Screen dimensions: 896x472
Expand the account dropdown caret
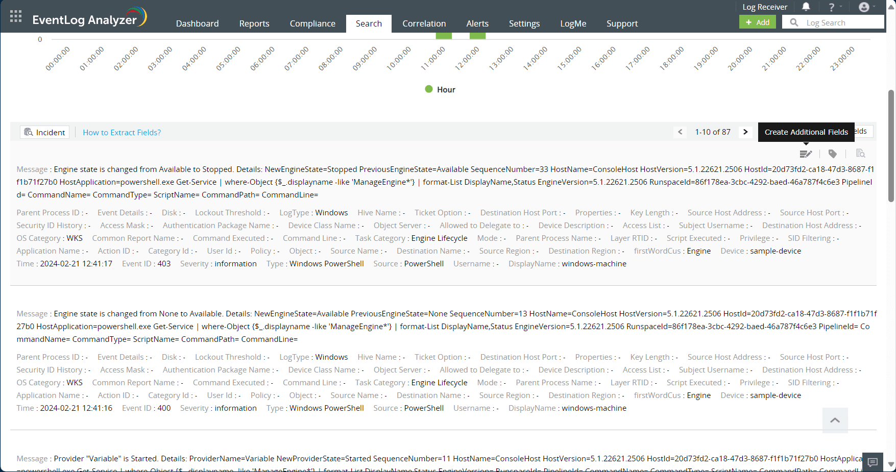tap(875, 7)
